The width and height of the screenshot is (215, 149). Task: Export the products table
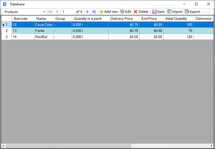(x=192, y=12)
